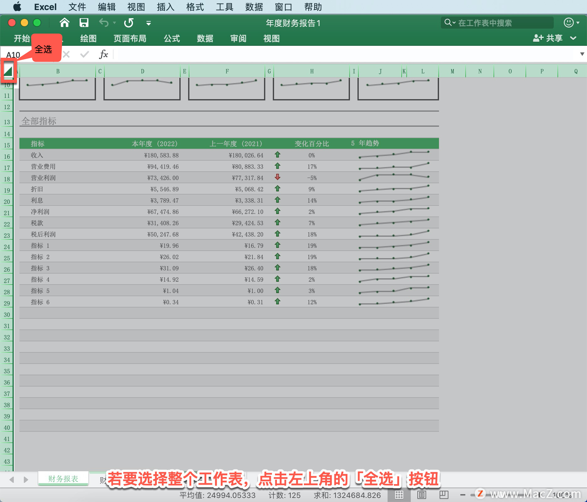
Task: Click the 全部指标 heading cell
Action: (x=39, y=121)
